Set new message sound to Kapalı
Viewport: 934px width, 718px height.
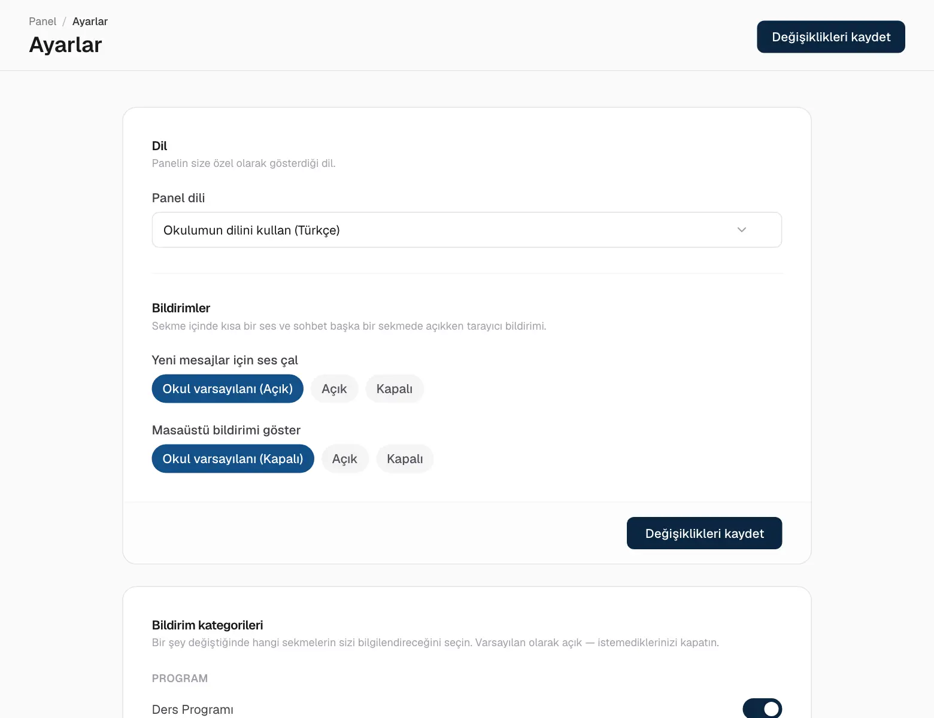click(x=394, y=389)
